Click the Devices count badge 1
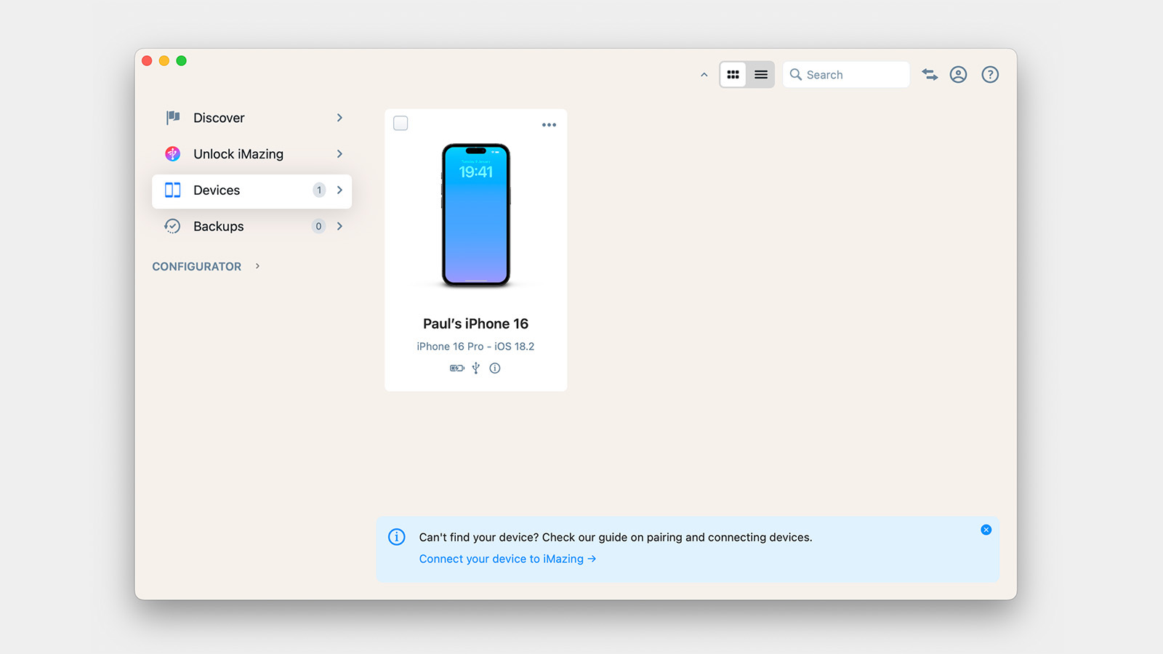 319,190
